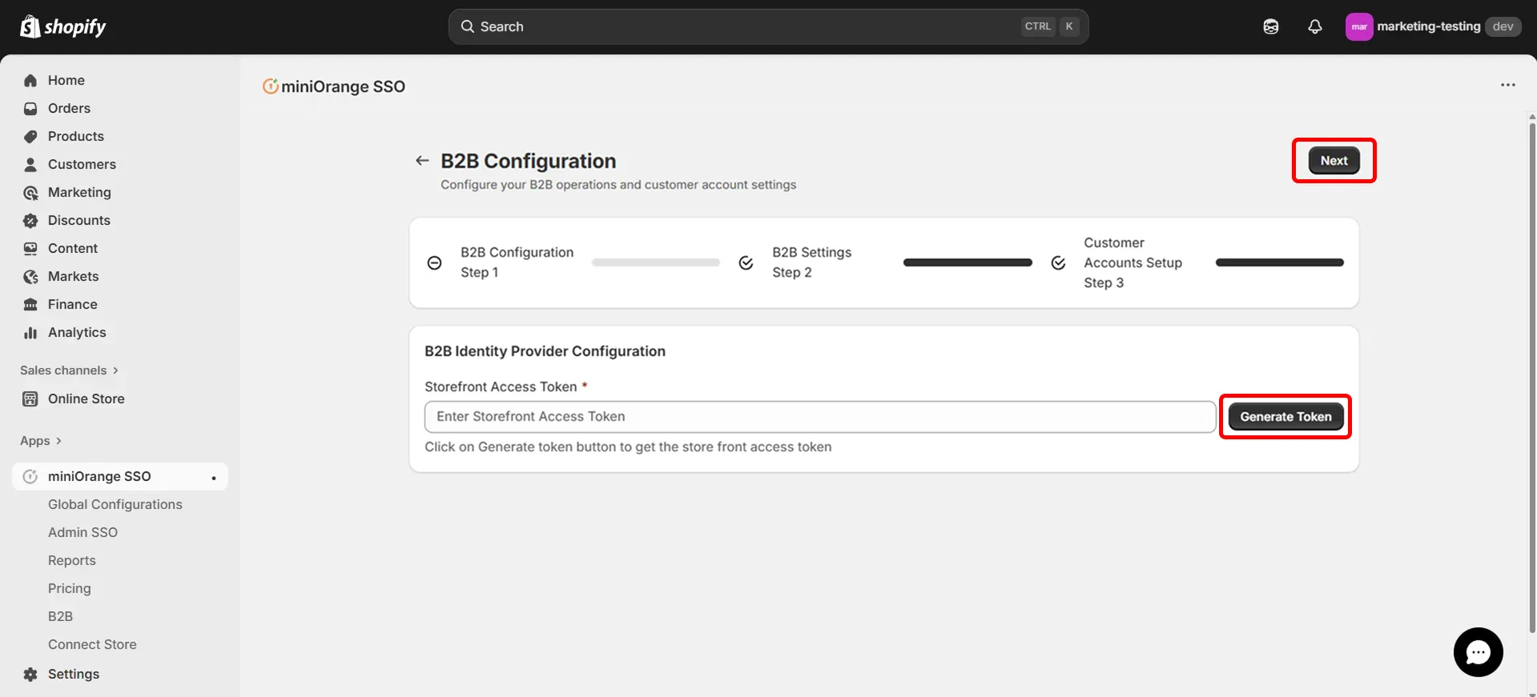
Task: Click the Customers person icon
Action: [x=30, y=164]
